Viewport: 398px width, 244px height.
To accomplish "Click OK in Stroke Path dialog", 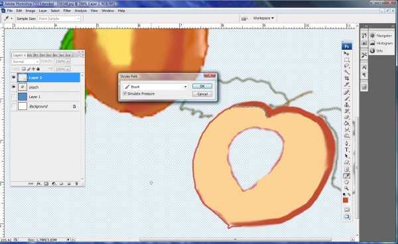I will pos(202,86).
